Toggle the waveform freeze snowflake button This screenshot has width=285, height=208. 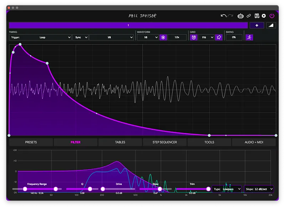pyautogui.click(x=163, y=37)
